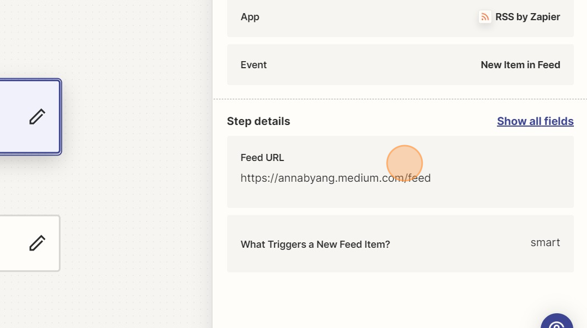
Task: Click the pencil icon on the lower step card
Action: [x=37, y=243]
